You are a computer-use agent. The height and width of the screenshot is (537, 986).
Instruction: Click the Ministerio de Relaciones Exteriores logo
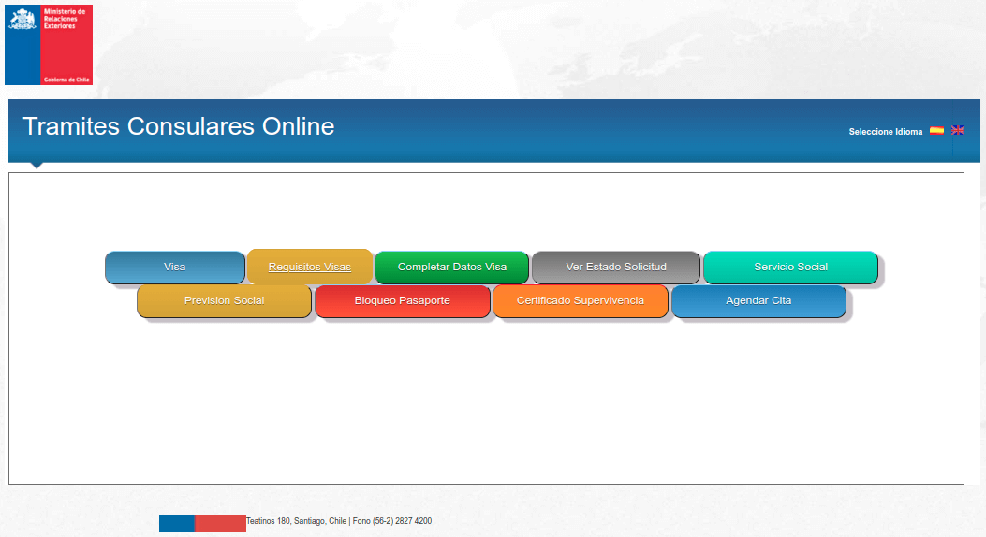tap(49, 45)
